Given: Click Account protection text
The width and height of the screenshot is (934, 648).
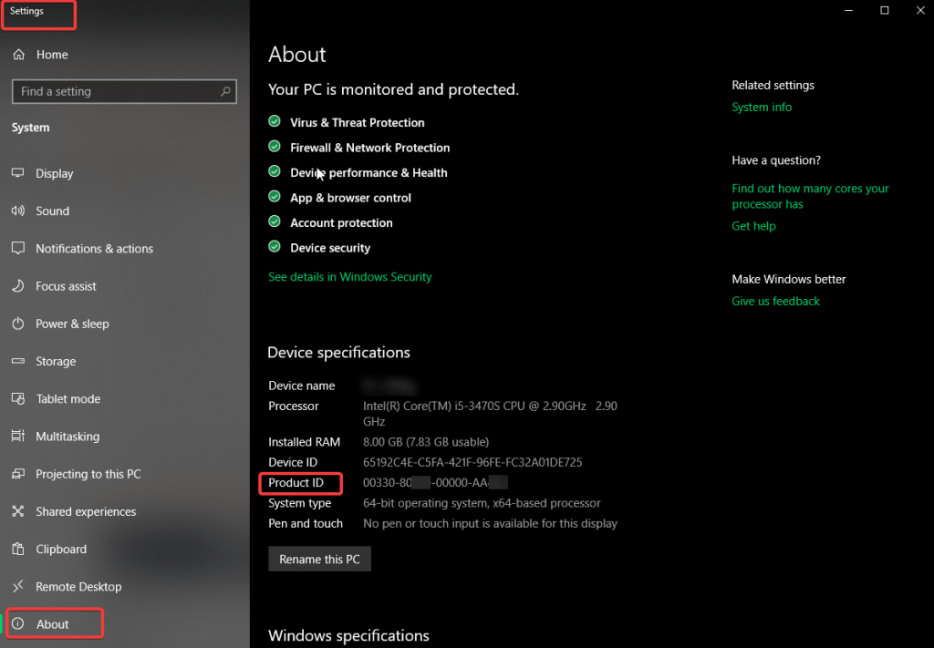Looking at the screenshot, I should [341, 222].
